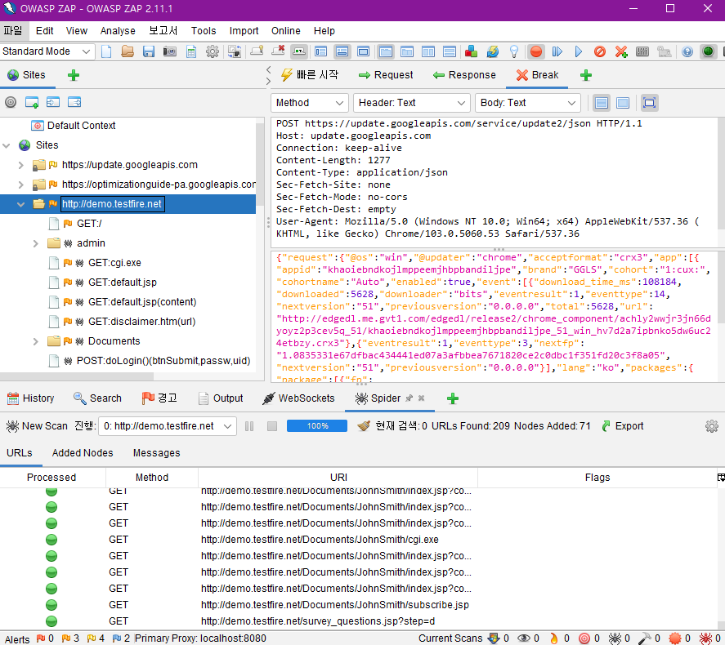The width and height of the screenshot is (725, 645).
Task: Click the spider stop button
Action: click(x=272, y=426)
